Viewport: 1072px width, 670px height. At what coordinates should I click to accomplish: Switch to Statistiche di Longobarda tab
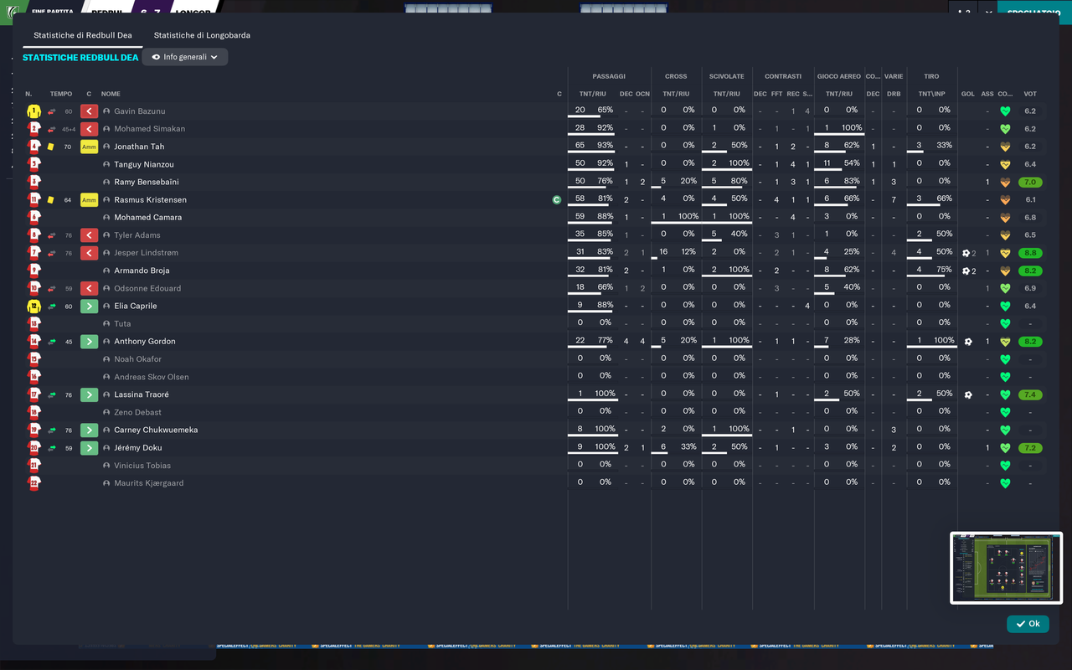coord(202,35)
